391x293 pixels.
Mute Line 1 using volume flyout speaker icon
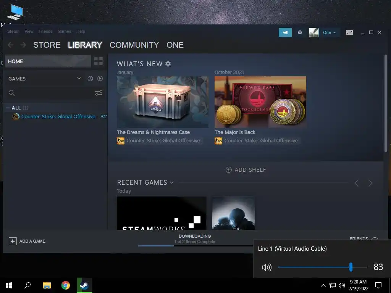(x=267, y=267)
